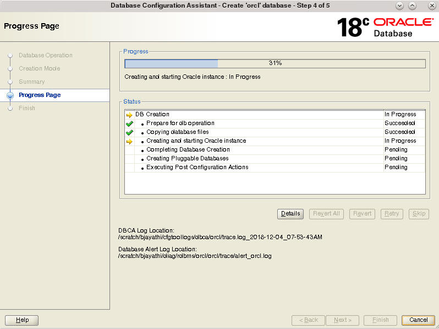Maximize window using title bar up-arrow button
Image resolution: width=439 pixels, height=329 pixels.
[412, 6]
